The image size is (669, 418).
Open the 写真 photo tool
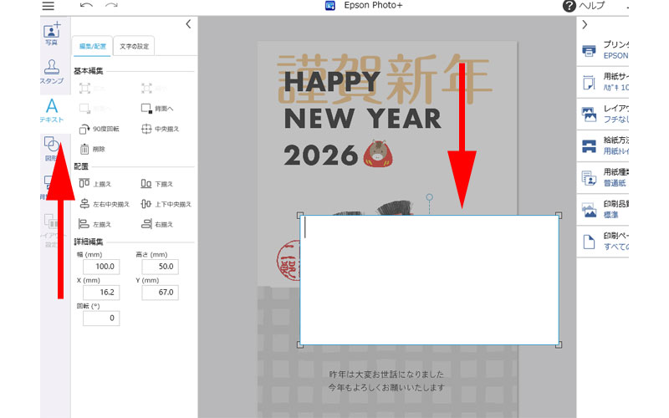click(x=52, y=34)
